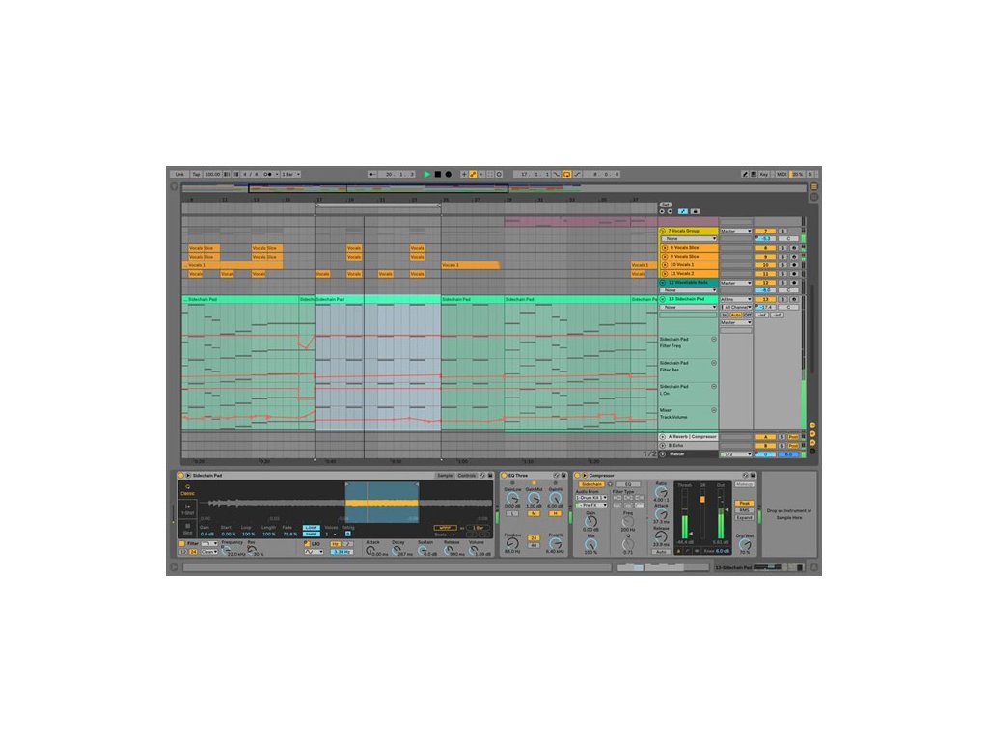Select the Vocals 1 clip at bar 25
This screenshot has width=988, height=741.
pyautogui.click(x=471, y=265)
